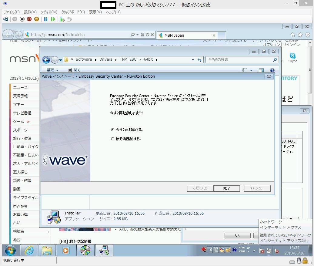Open the 表示(V) menu
Viewport: 314px width, 266px height.
95,12
